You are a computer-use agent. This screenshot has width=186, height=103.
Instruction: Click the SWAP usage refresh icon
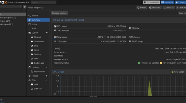pyautogui.click(x=130, y=41)
